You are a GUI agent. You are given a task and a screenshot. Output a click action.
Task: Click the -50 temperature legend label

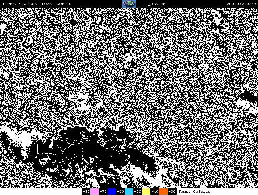[137, 192]
